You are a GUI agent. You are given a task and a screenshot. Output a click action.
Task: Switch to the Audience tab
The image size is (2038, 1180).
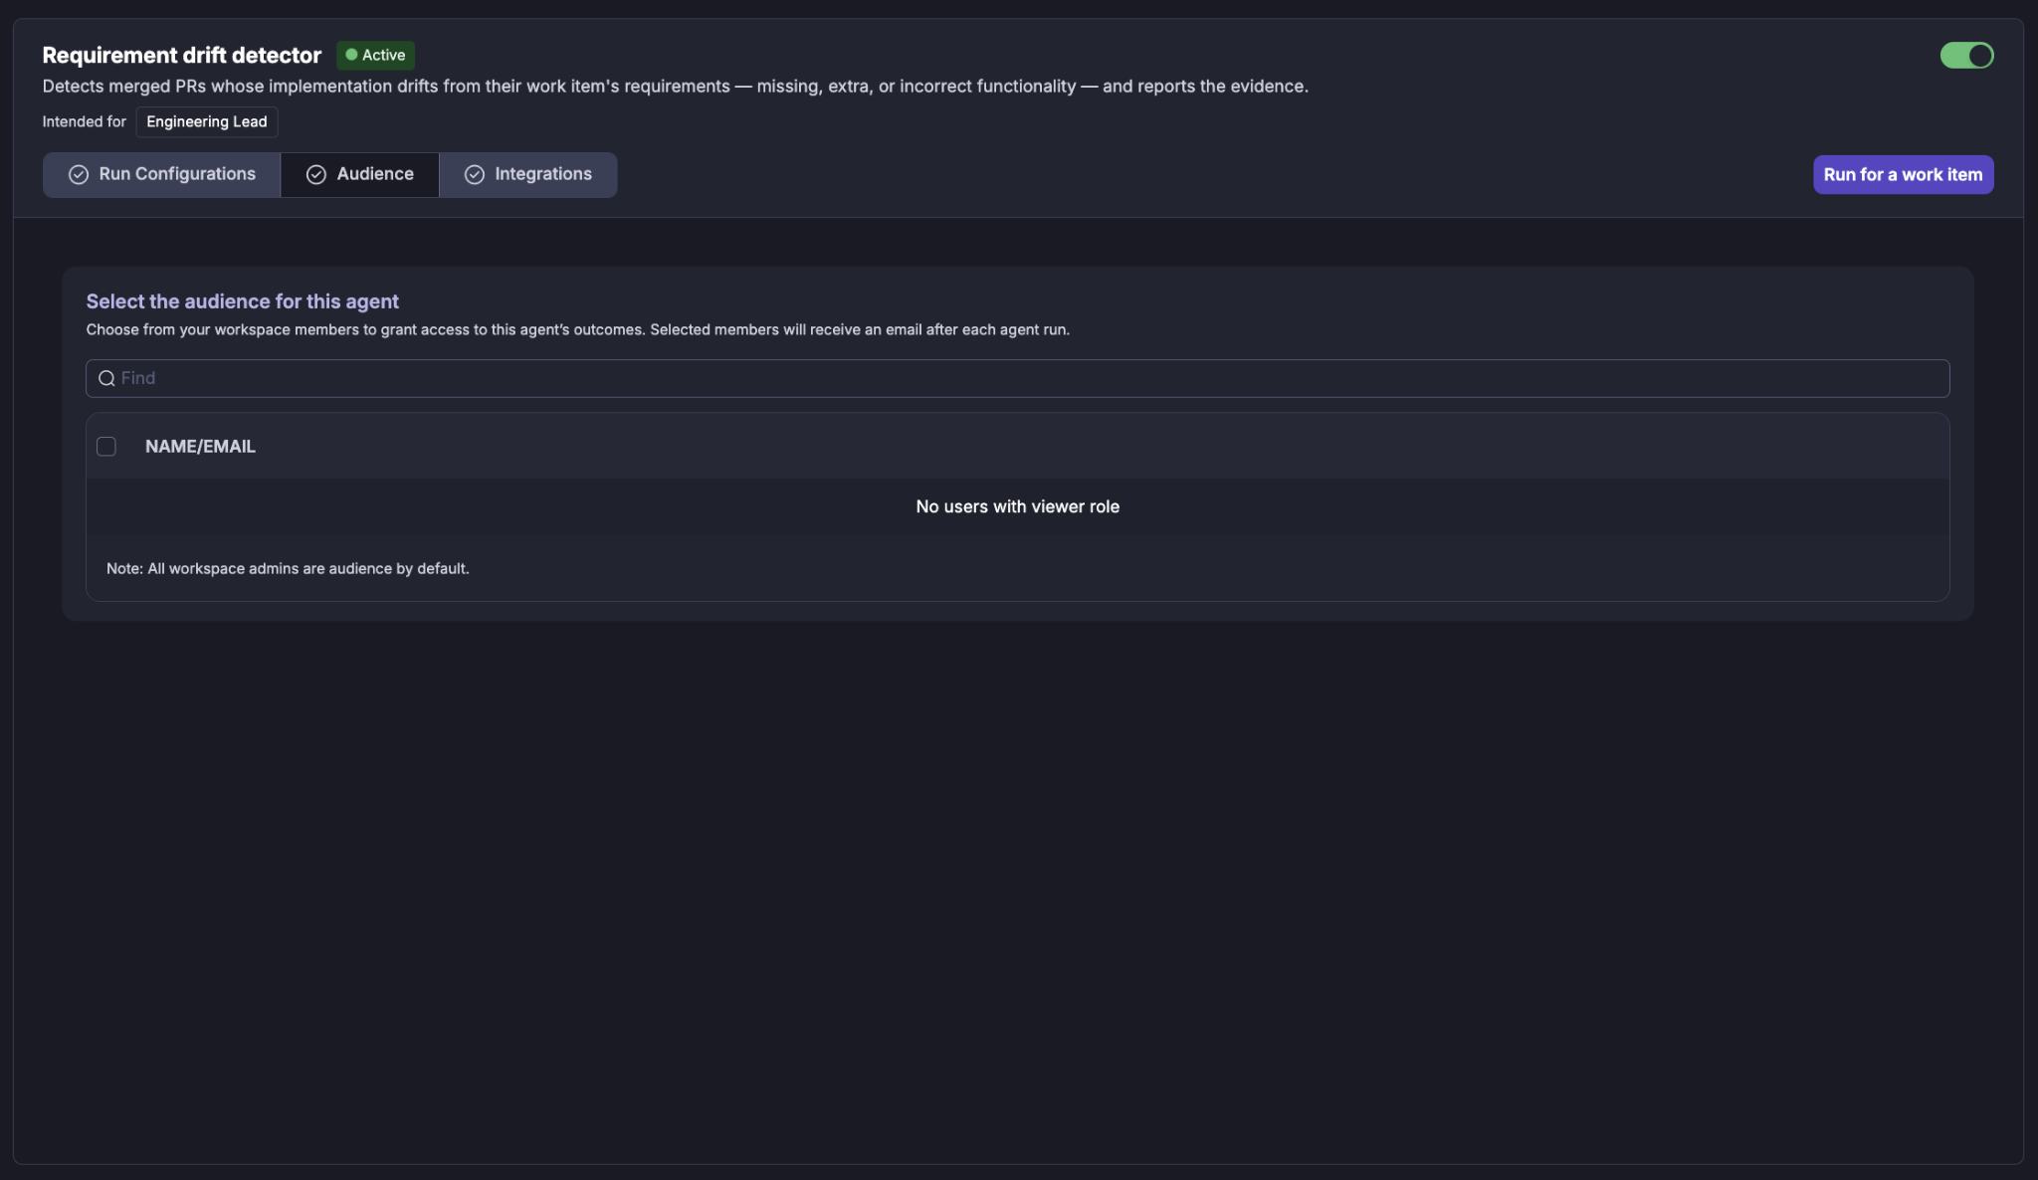coord(359,175)
